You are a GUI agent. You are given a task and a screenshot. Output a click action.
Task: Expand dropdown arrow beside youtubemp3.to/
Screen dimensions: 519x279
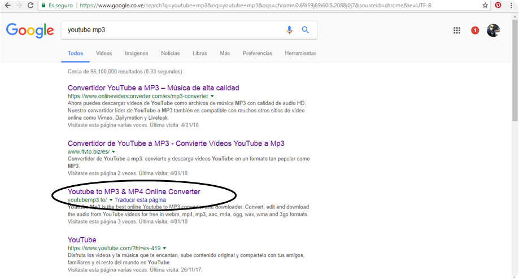point(111,200)
